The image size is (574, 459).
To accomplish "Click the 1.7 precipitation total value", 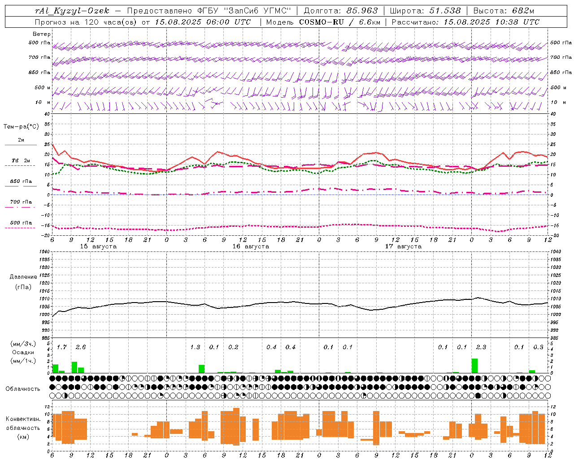I will pos(62,347).
